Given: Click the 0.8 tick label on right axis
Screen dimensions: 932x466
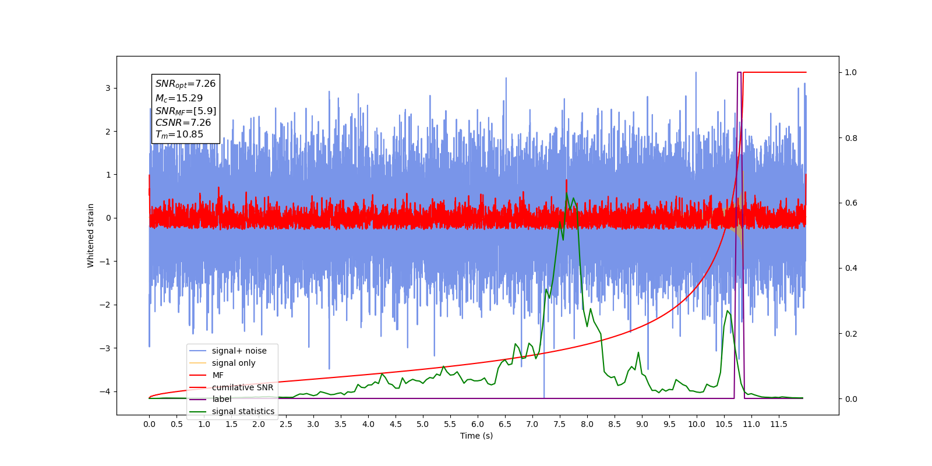Looking at the screenshot, I should coord(851,138).
